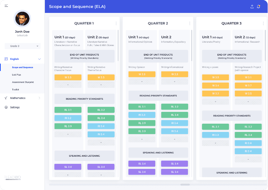
Task: Select SL 3.4 tag in Quarter 1 Unit 1
Action: pyautogui.click(x=68, y=167)
